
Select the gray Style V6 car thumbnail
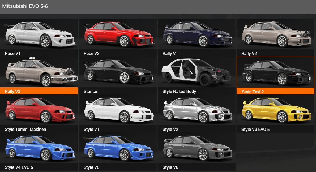(x=197, y=148)
